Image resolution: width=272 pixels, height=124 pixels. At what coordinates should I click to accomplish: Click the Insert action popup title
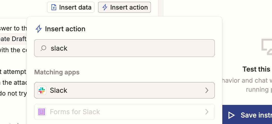pos(65,29)
